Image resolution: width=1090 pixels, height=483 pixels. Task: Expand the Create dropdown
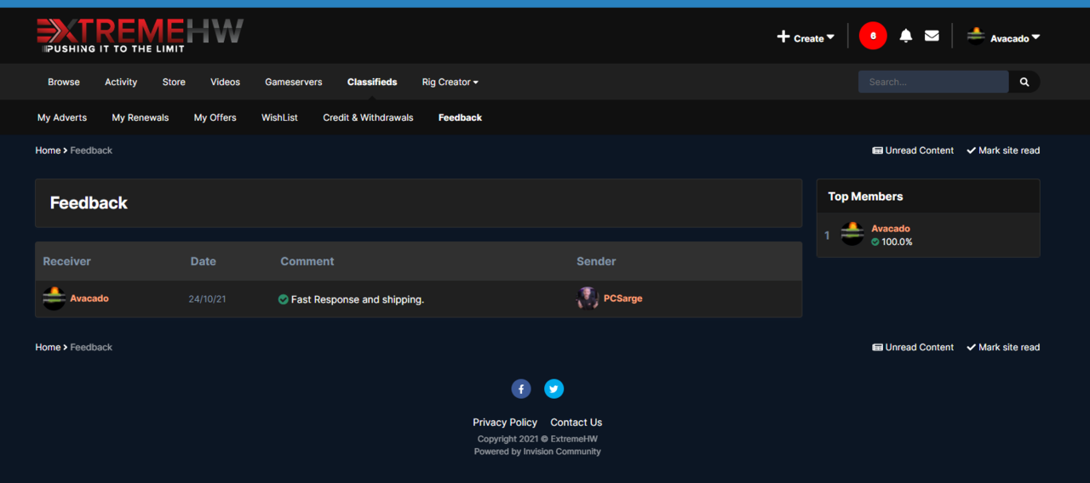coord(806,37)
